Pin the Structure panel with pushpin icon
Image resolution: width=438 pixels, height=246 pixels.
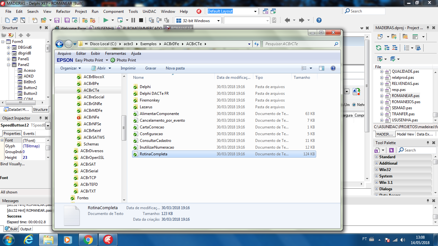click(x=41, y=28)
